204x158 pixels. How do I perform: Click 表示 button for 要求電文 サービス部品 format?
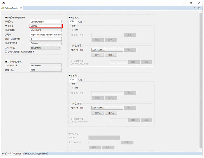pos(98,55)
